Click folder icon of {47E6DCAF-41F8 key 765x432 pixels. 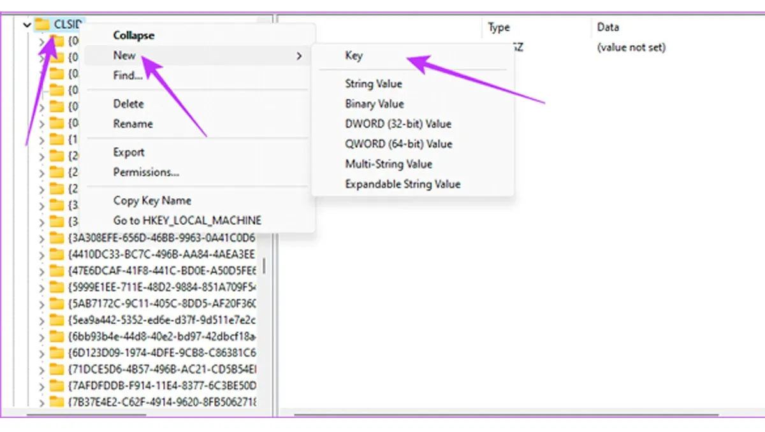pos(57,270)
